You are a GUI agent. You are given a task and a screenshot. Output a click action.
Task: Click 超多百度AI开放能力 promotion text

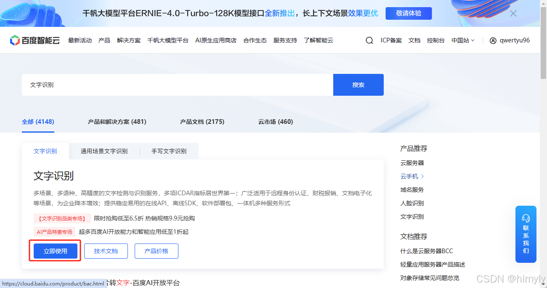pyautogui.click(x=134, y=232)
